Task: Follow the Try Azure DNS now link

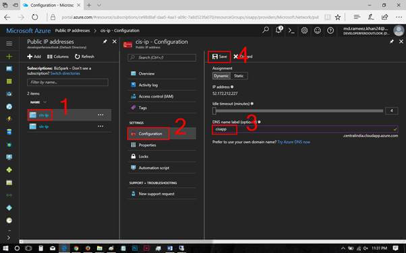Action: pyautogui.click(x=293, y=142)
